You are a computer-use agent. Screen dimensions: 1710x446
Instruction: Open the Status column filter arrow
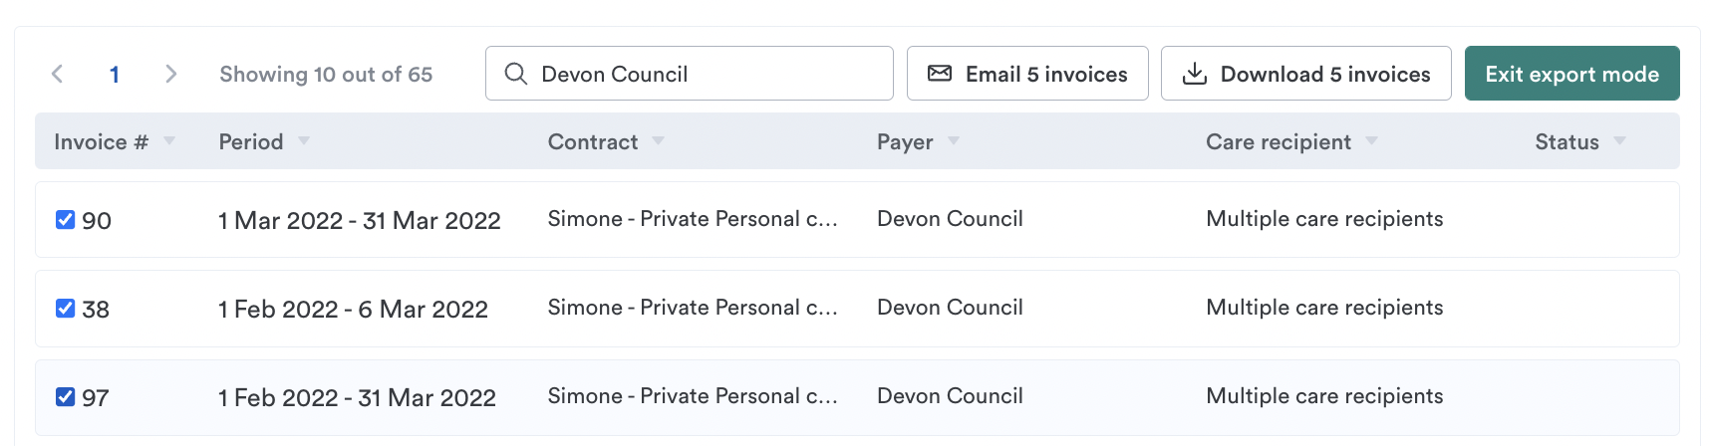point(1619,141)
